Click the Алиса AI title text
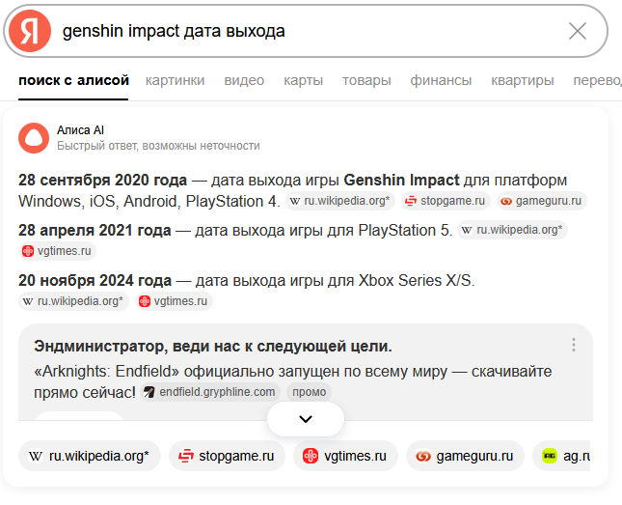 pos(81,130)
